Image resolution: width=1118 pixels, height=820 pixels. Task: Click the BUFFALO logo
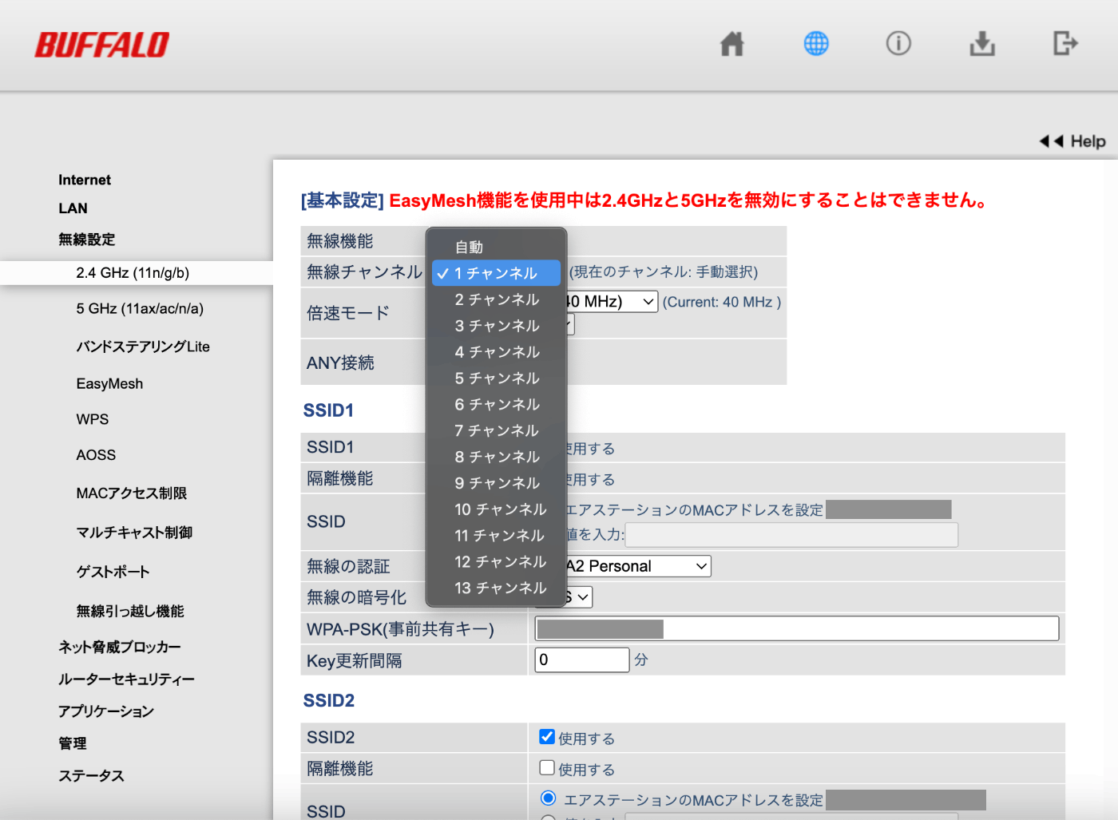coord(102,45)
